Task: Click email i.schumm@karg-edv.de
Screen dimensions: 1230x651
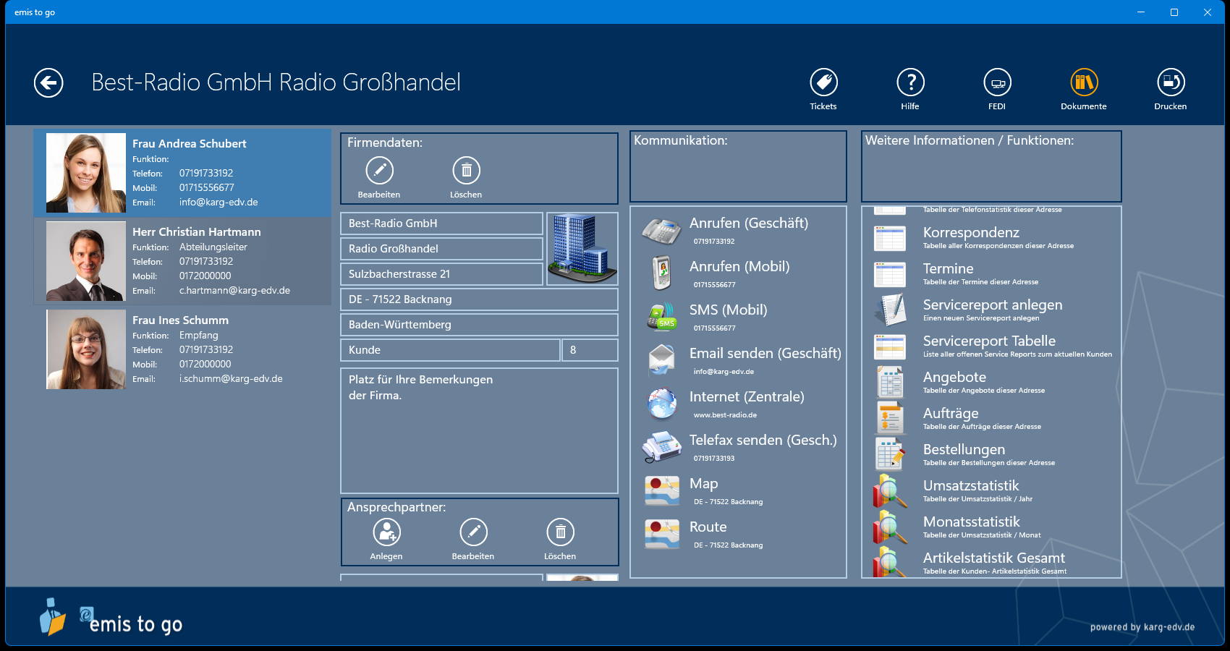Action: (x=231, y=379)
